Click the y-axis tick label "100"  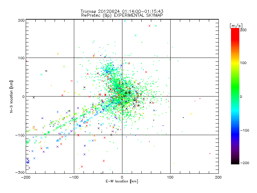pos(21,58)
